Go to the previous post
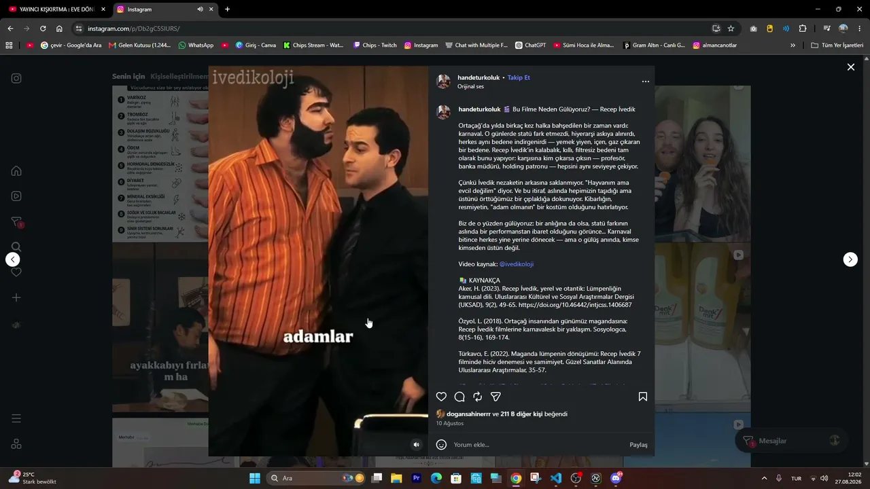This screenshot has height=489, width=870. (12, 259)
